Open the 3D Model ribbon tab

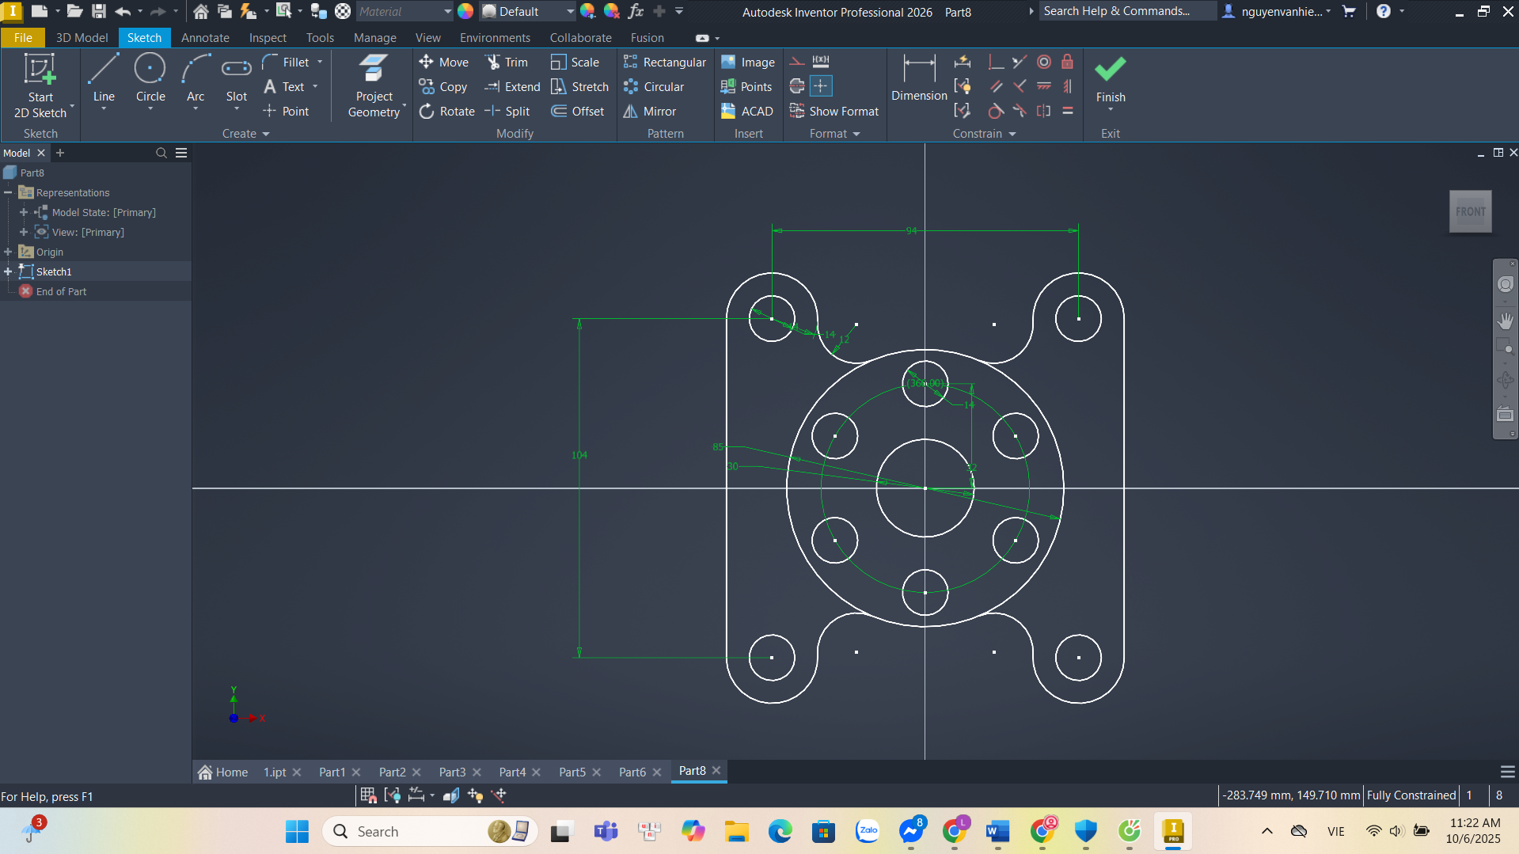coord(82,37)
